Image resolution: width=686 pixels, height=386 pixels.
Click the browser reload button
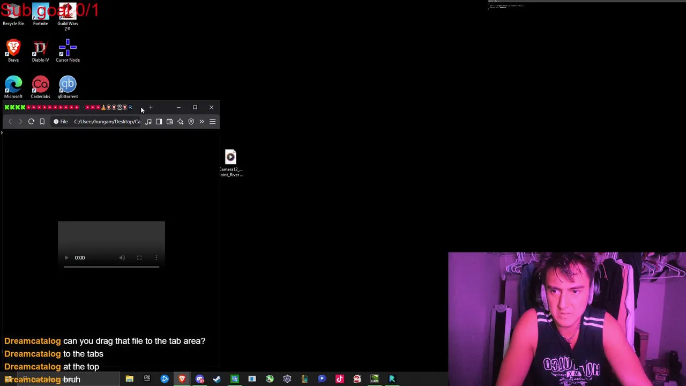31,122
